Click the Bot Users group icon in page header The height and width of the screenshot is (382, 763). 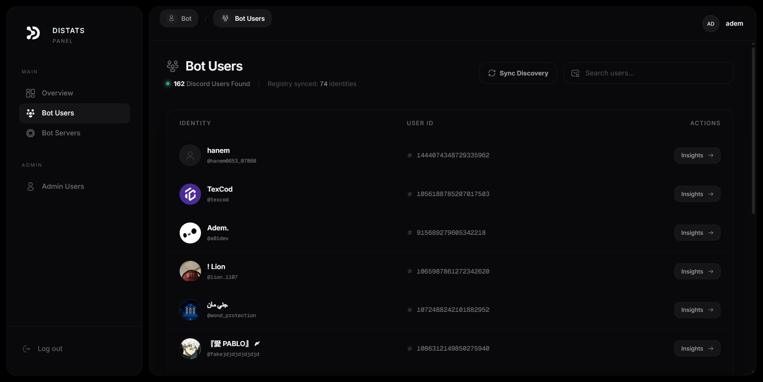(x=172, y=66)
